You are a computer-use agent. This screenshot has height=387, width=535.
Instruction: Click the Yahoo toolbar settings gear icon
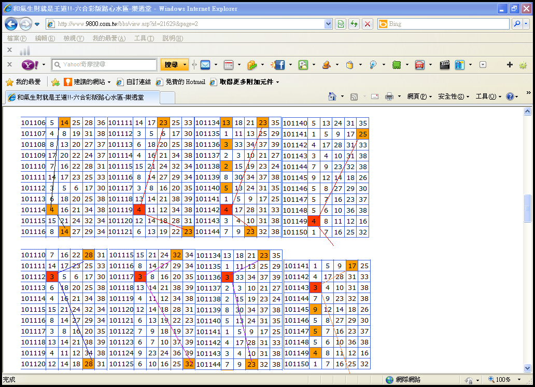pyautogui.click(x=523, y=65)
